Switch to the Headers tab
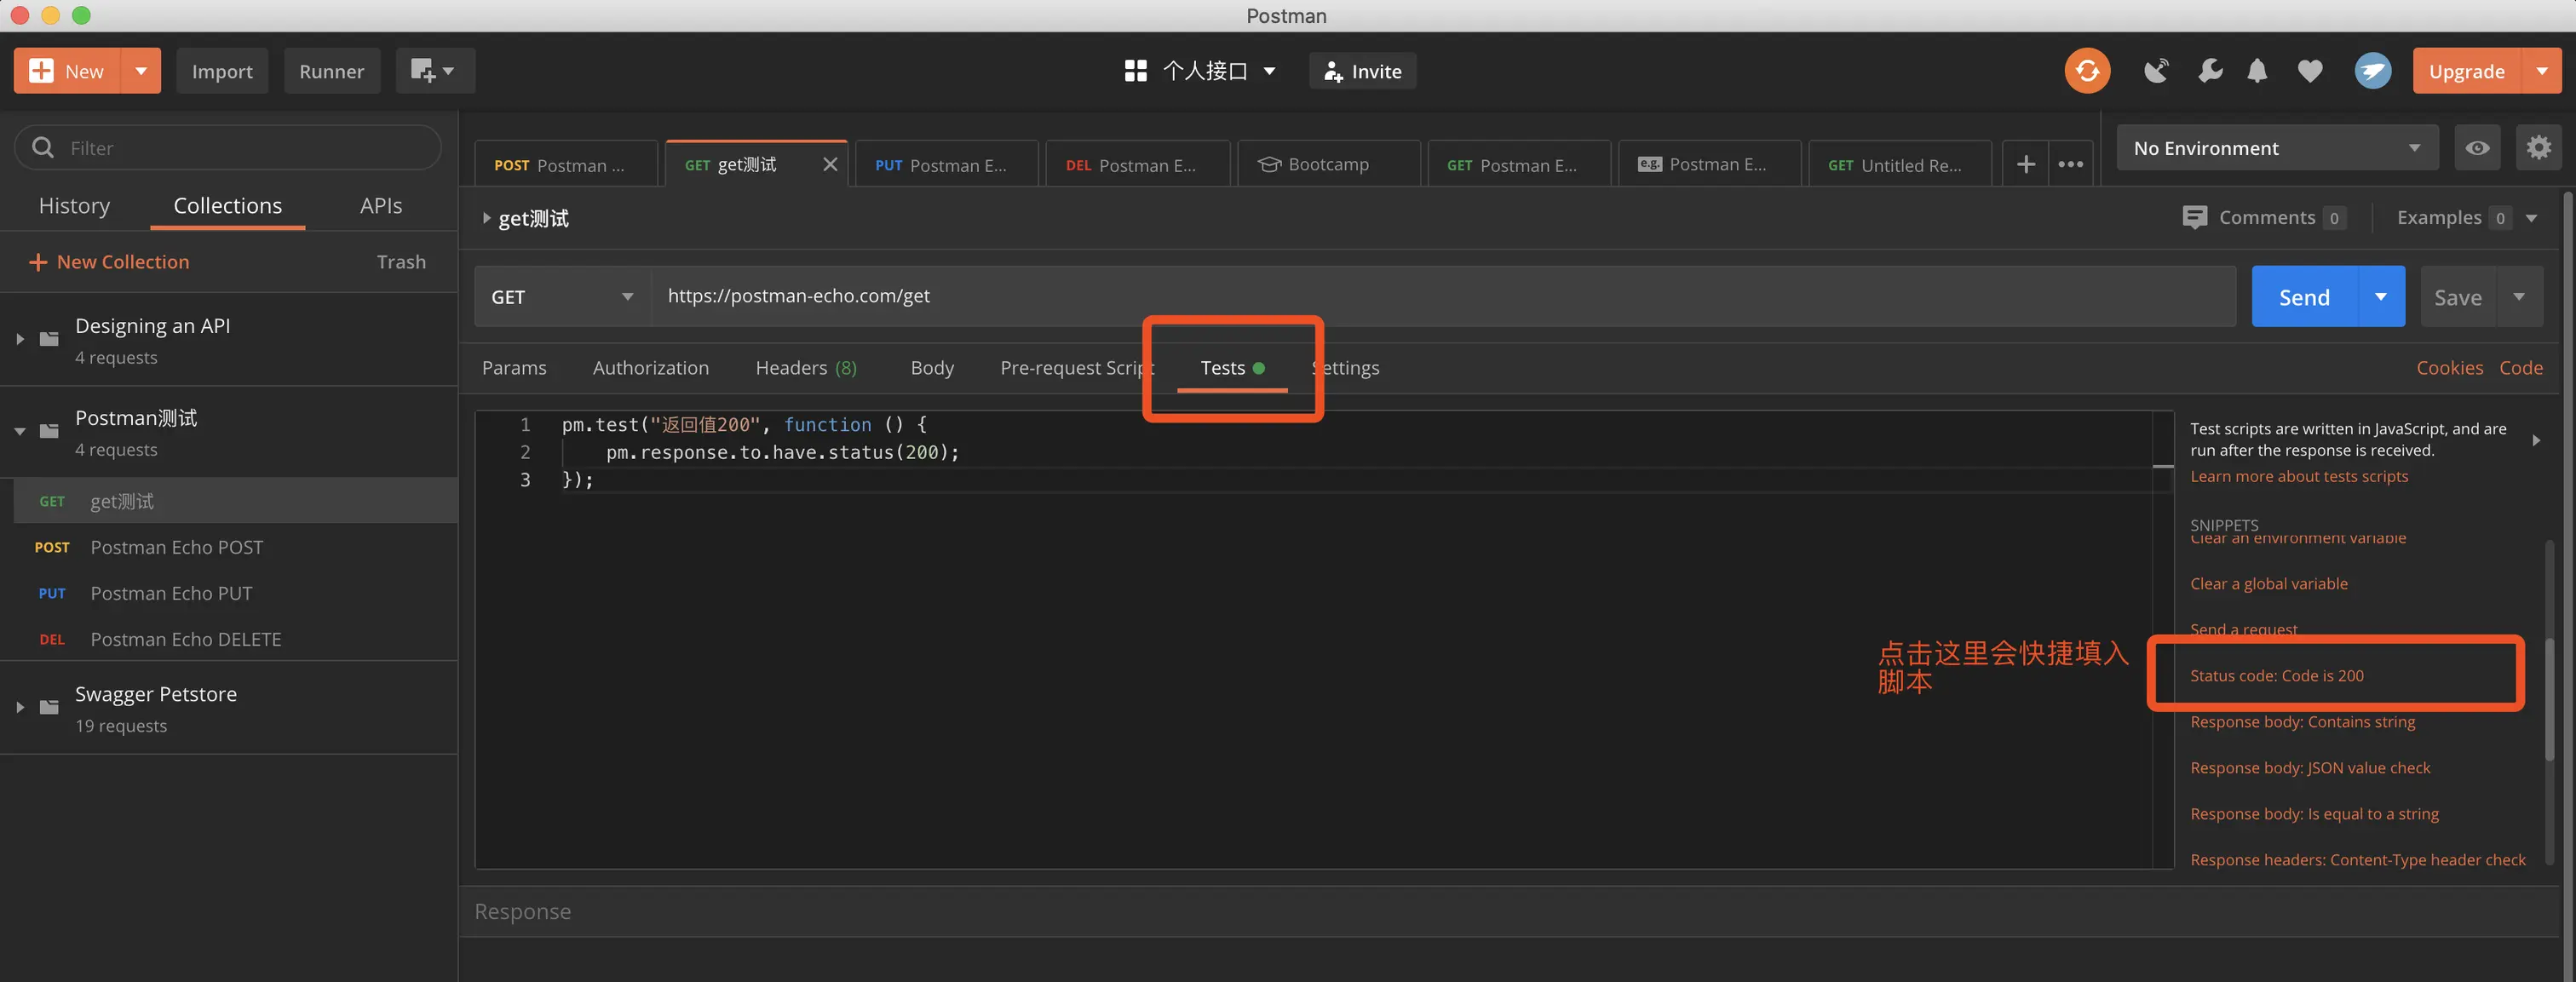This screenshot has width=2576, height=982. coord(805,368)
